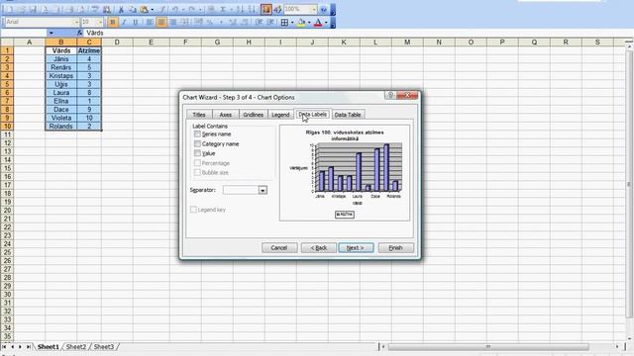Click the Paste clipboard icon
634x356 pixels.
(x=144, y=9)
